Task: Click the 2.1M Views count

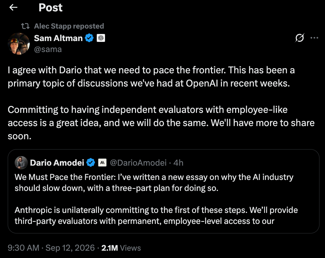Action: 121,248
